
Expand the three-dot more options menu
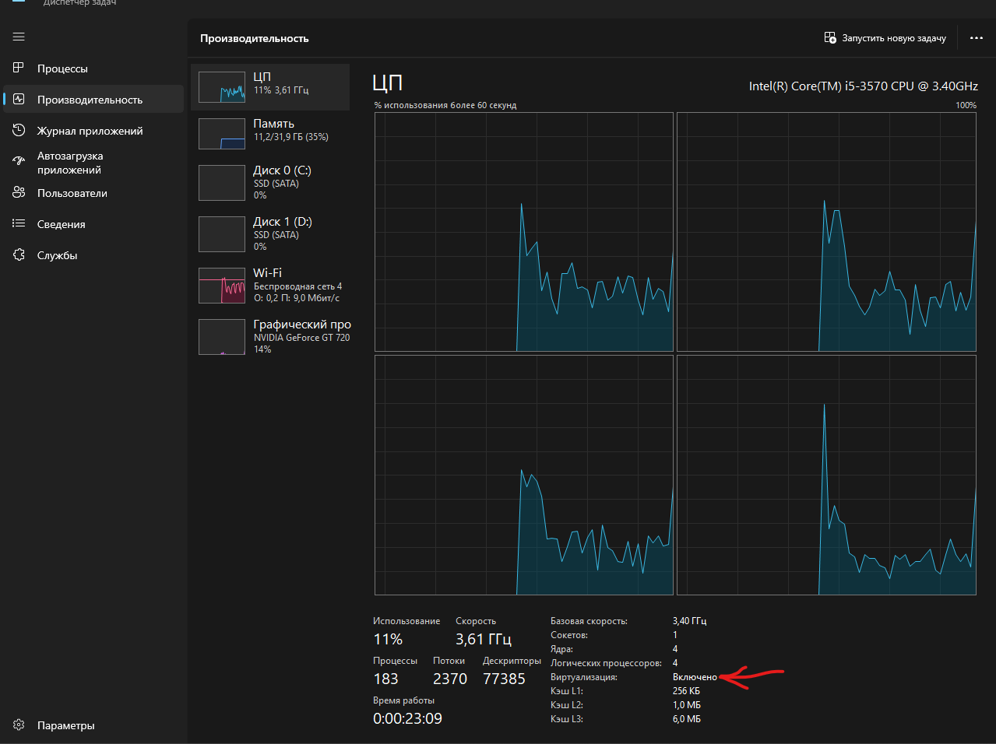[x=976, y=38]
